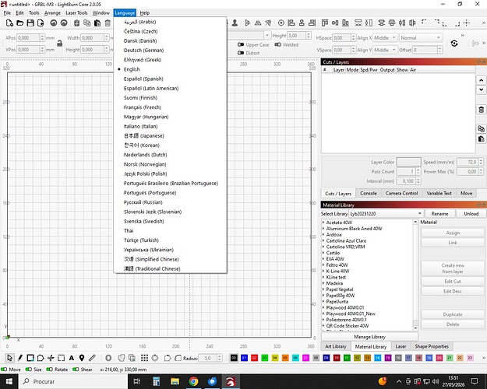Expand the Acetato 40W material entry
This screenshot has width=487, height=389.
coord(323,223)
